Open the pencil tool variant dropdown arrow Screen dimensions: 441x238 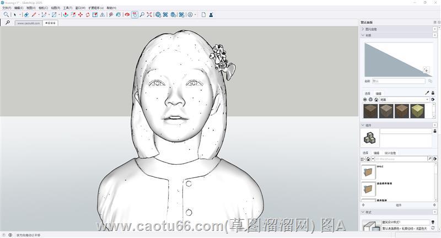click(39, 15)
